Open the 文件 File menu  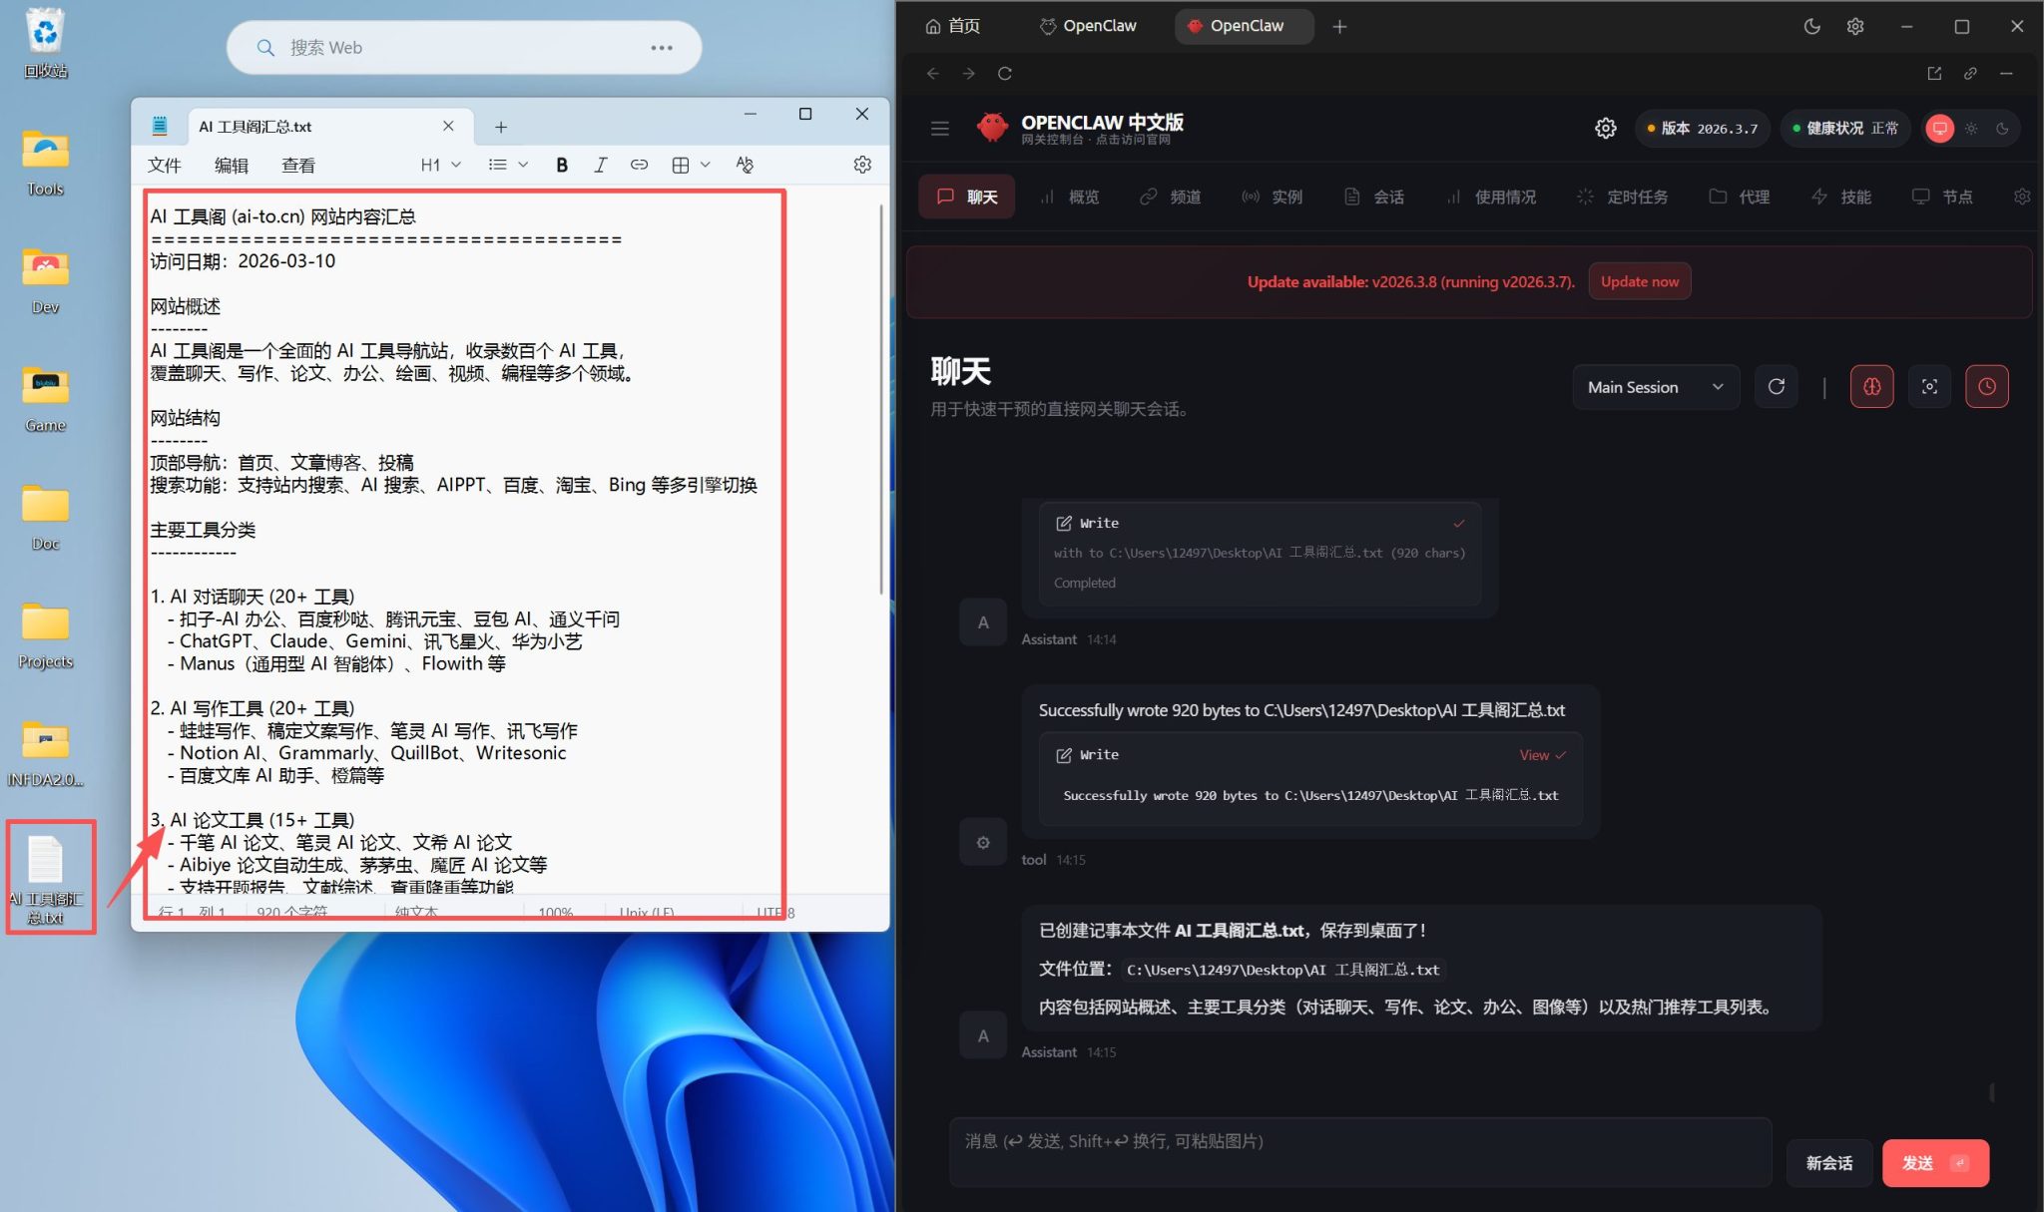[x=165, y=165]
